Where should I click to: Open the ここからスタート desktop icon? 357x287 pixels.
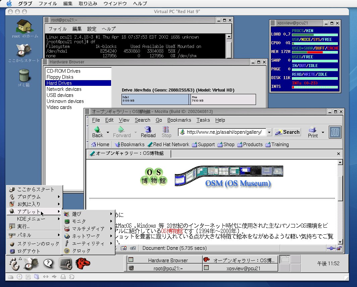point(24,53)
